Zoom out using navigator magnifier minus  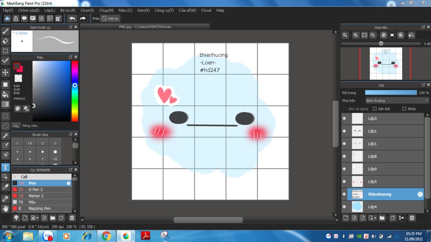[x=373, y=35]
